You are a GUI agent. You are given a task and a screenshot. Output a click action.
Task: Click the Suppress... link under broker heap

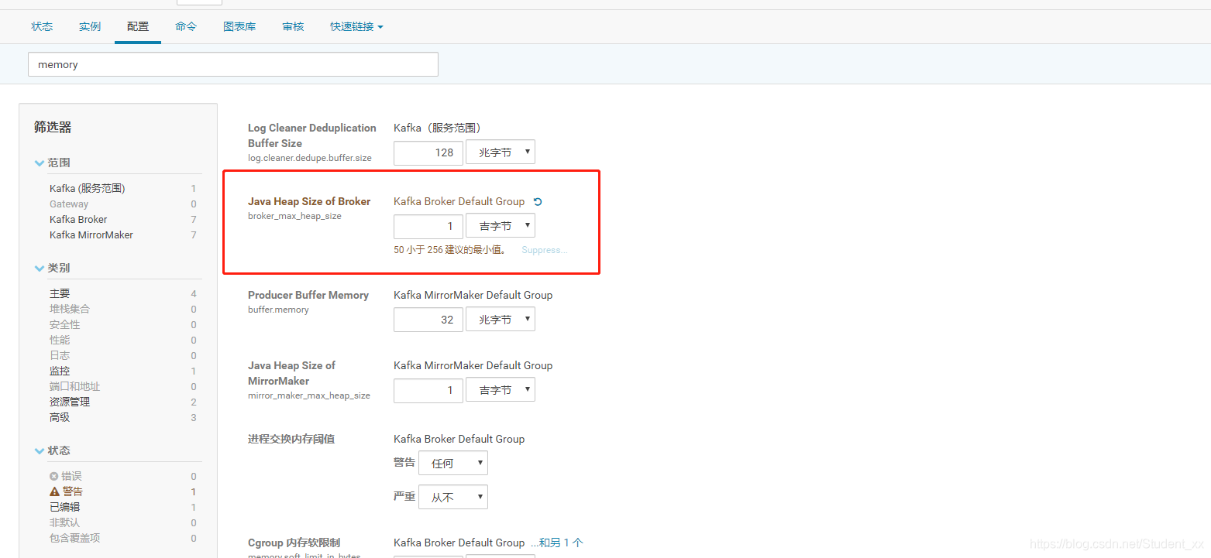coord(545,250)
